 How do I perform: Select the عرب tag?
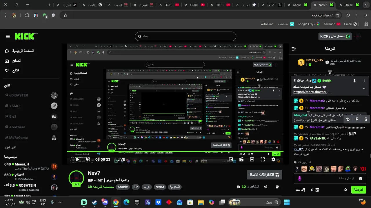coord(147,187)
